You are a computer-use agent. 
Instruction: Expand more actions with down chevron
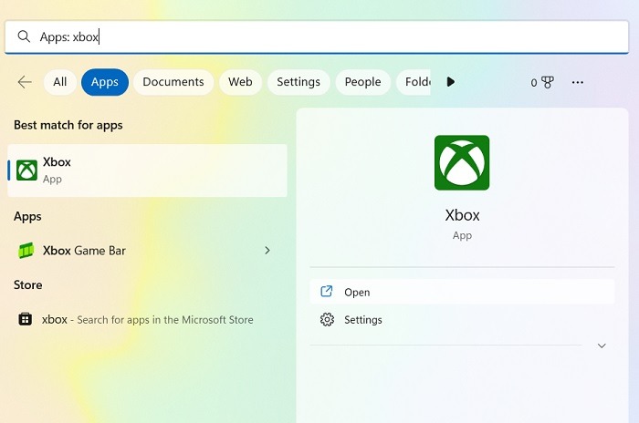coord(602,346)
